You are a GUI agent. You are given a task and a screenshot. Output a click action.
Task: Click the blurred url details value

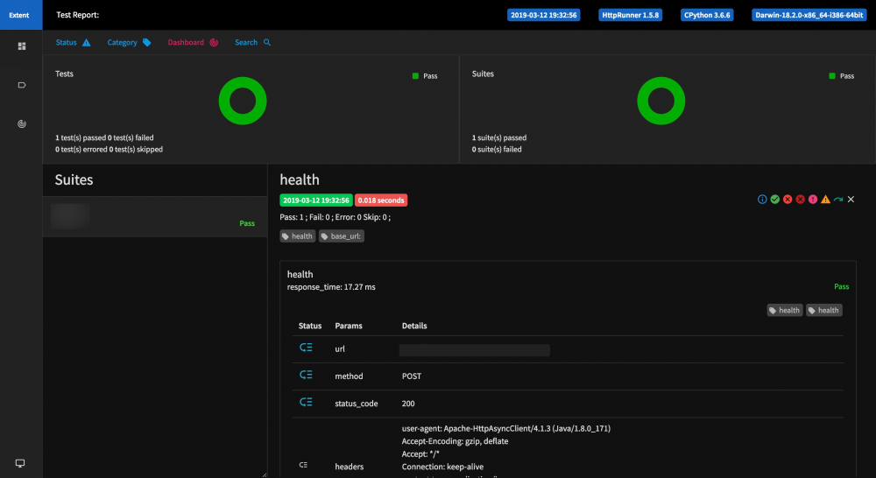pos(475,350)
